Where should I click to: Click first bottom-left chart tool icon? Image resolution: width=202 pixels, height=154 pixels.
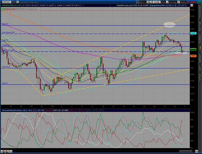pyautogui.click(x=2, y=151)
